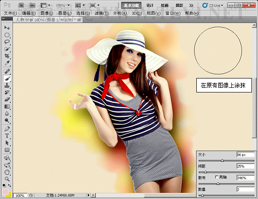This screenshot has height=199, width=258.
Task: Select the Blur tool
Action: (x=7, y=114)
